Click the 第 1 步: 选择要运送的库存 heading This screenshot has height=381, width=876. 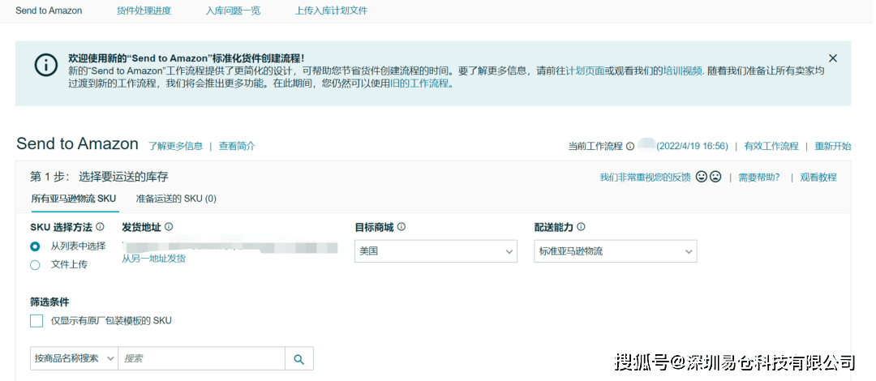99,177
